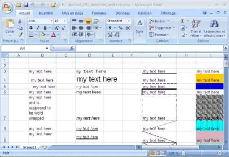This screenshot has width=229, height=157.
Task: Open the font color dropdown arrow
Action: coord(58,35)
